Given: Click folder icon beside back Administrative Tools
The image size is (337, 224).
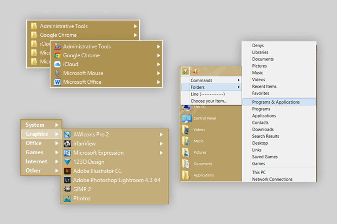Looking at the screenshot, I should coord(34,26).
